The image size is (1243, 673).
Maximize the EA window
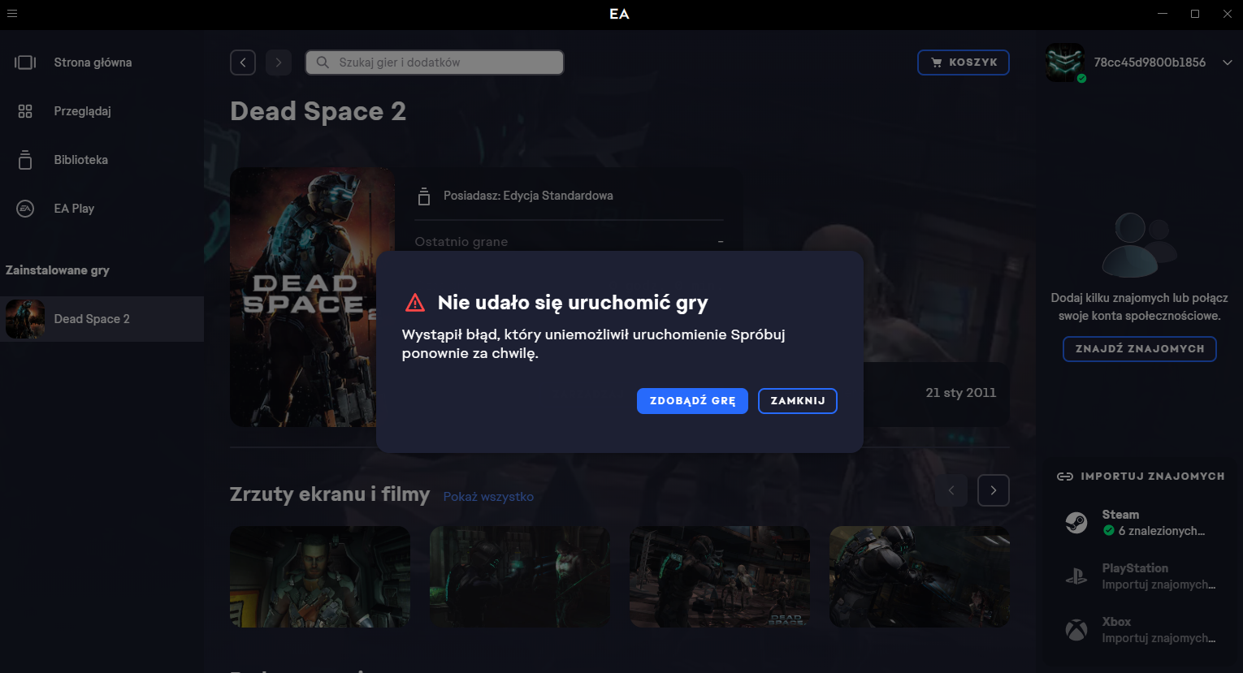1195,14
